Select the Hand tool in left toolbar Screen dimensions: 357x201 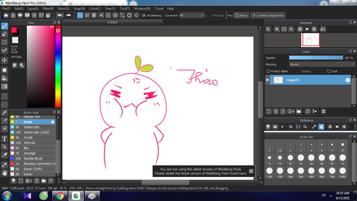(5, 173)
